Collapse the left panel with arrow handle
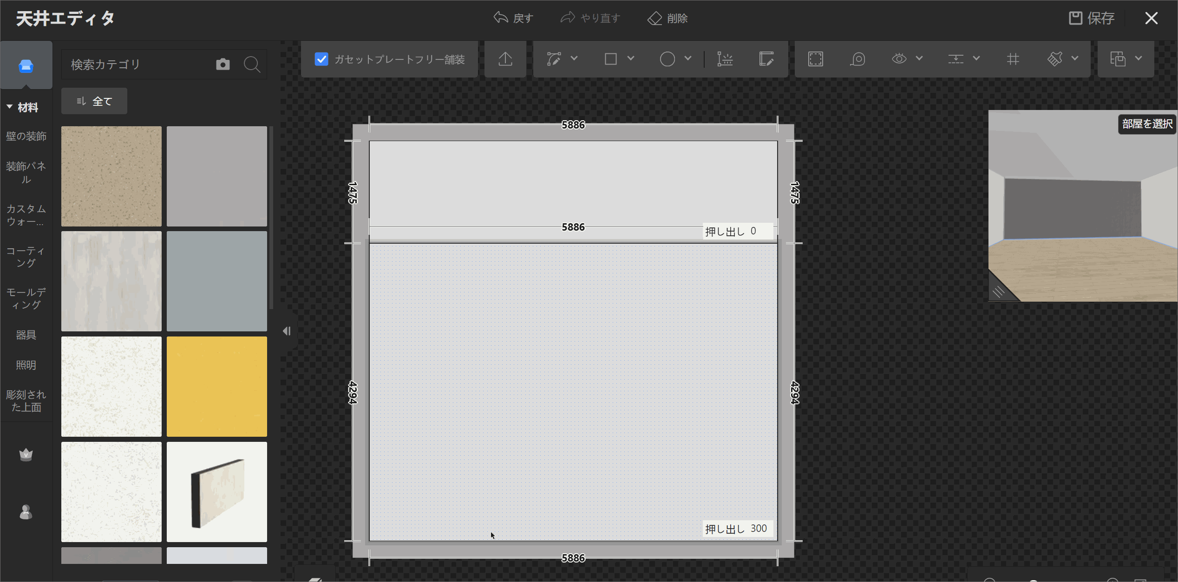The image size is (1178, 582). pos(287,331)
